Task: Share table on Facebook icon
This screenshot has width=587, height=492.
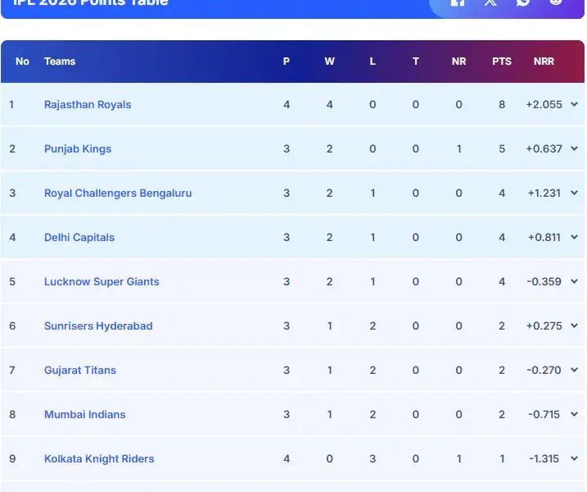Action: tap(458, 2)
